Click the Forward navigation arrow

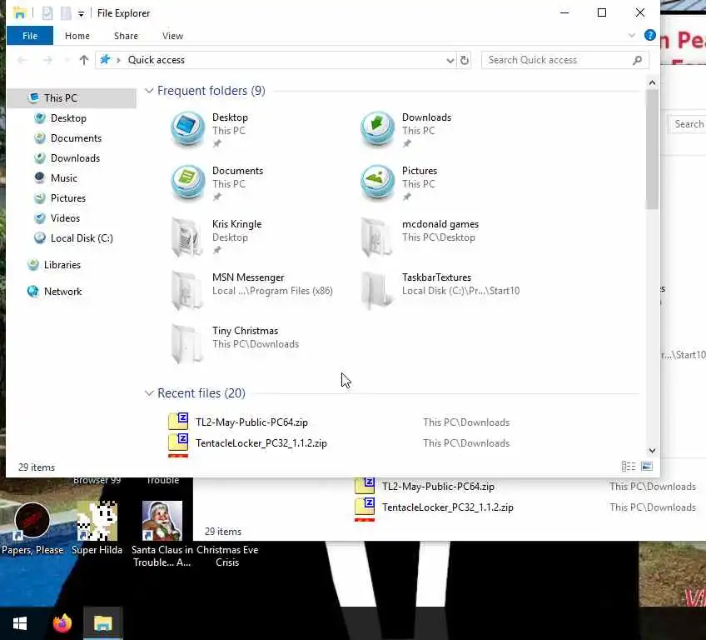pos(47,60)
